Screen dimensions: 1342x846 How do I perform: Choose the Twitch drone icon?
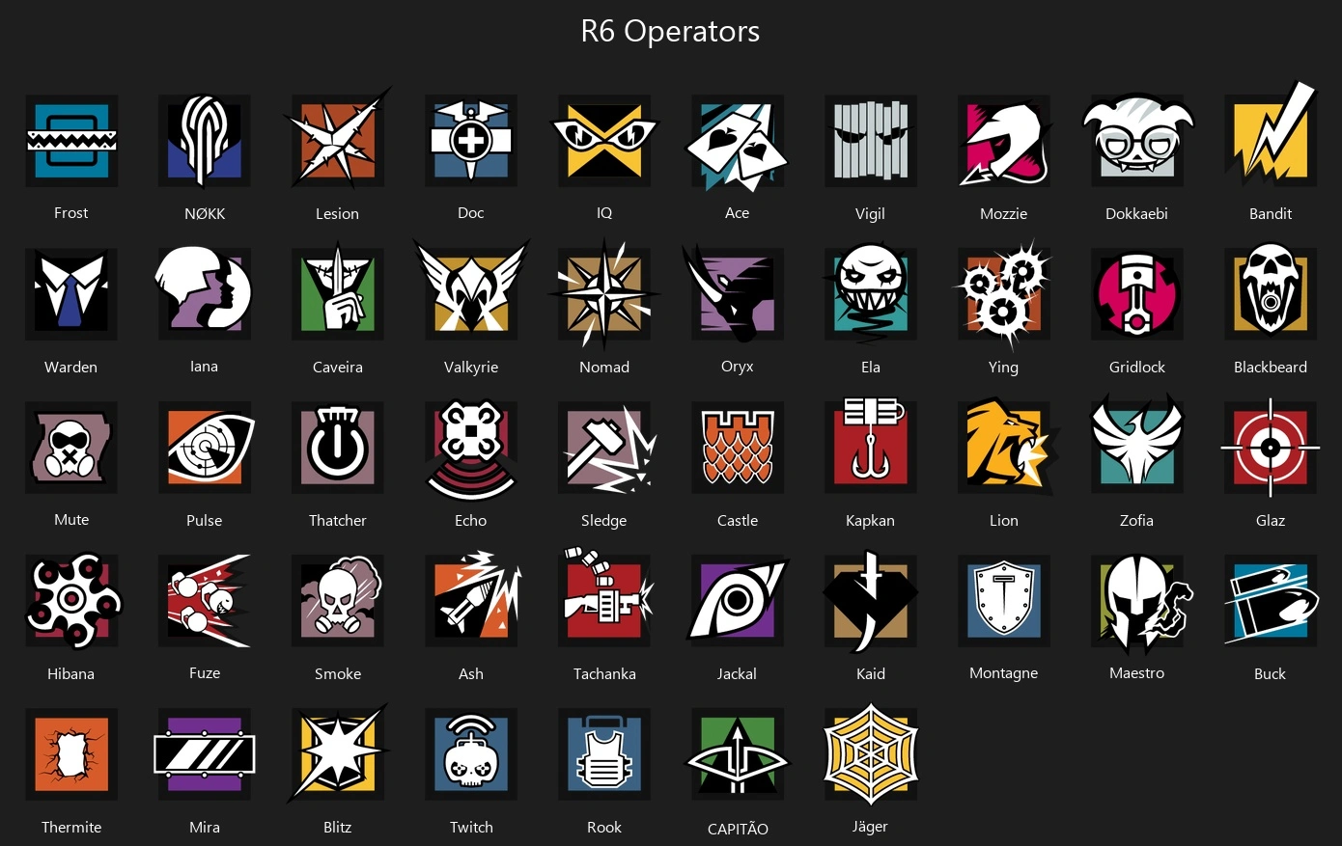tap(471, 754)
